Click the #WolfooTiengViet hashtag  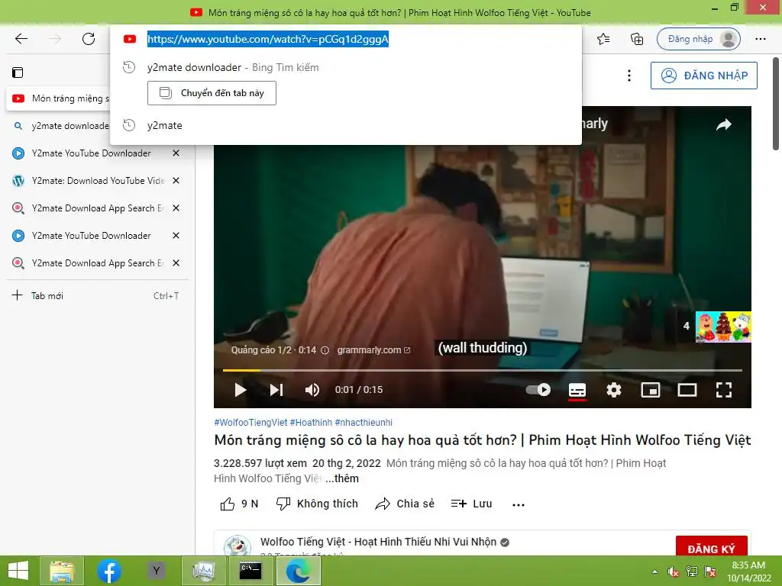tap(250, 423)
